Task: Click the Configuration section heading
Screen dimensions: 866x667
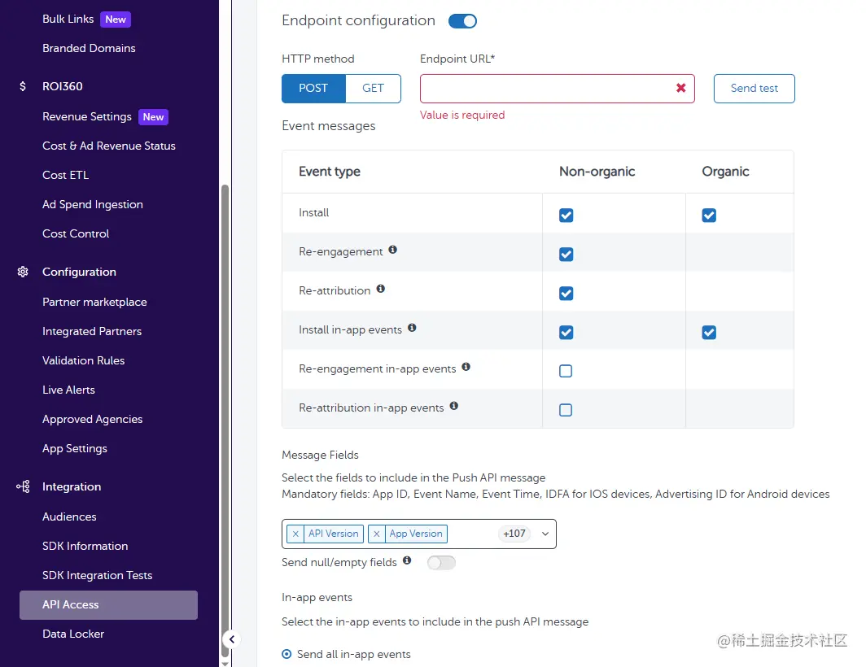Action: click(x=79, y=272)
